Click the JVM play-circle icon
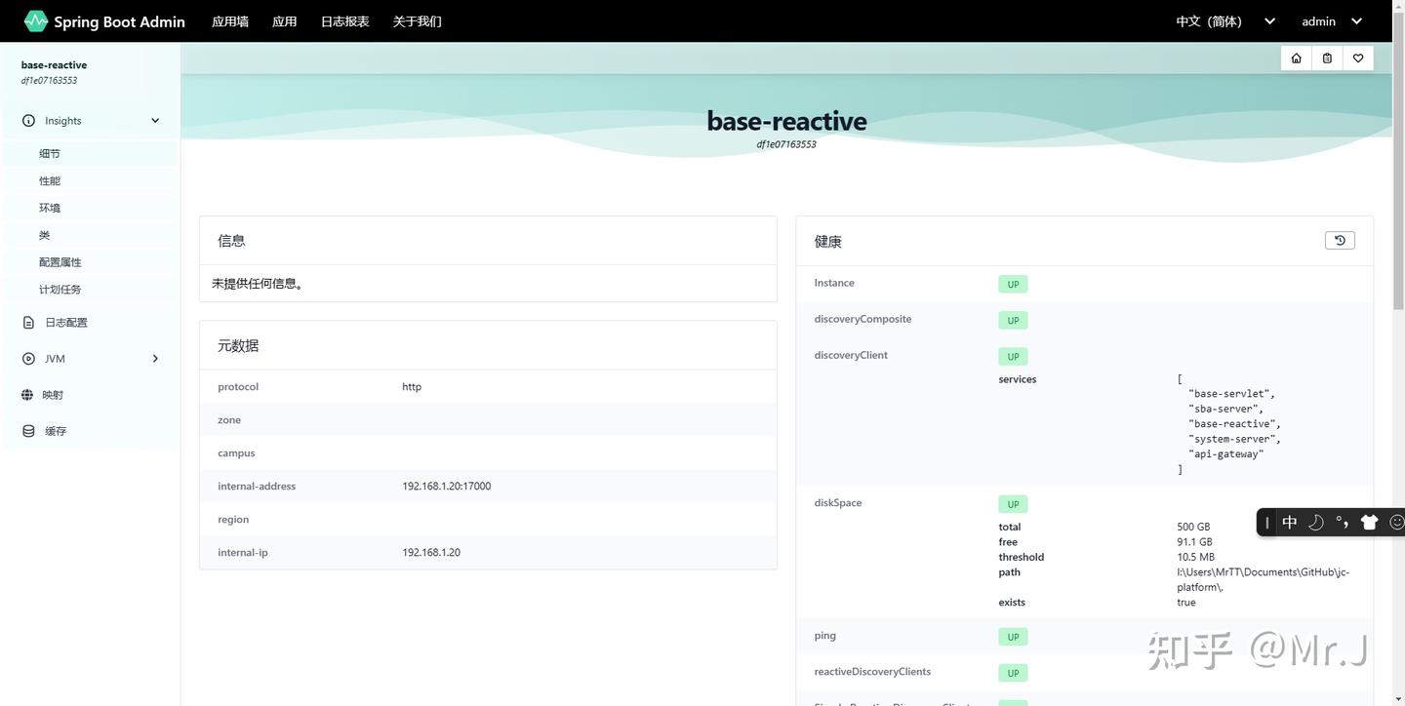The image size is (1405, 706). click(x=28, y=359)
